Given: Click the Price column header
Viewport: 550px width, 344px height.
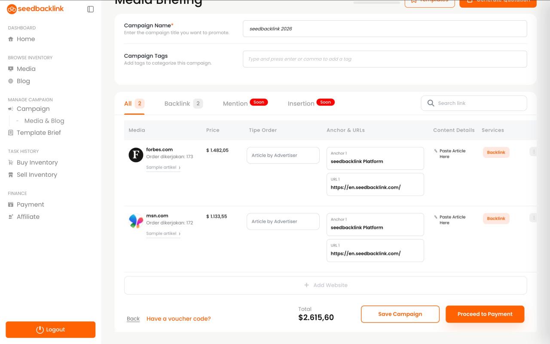Looking at the screenshot, I should tap(213, 130).
